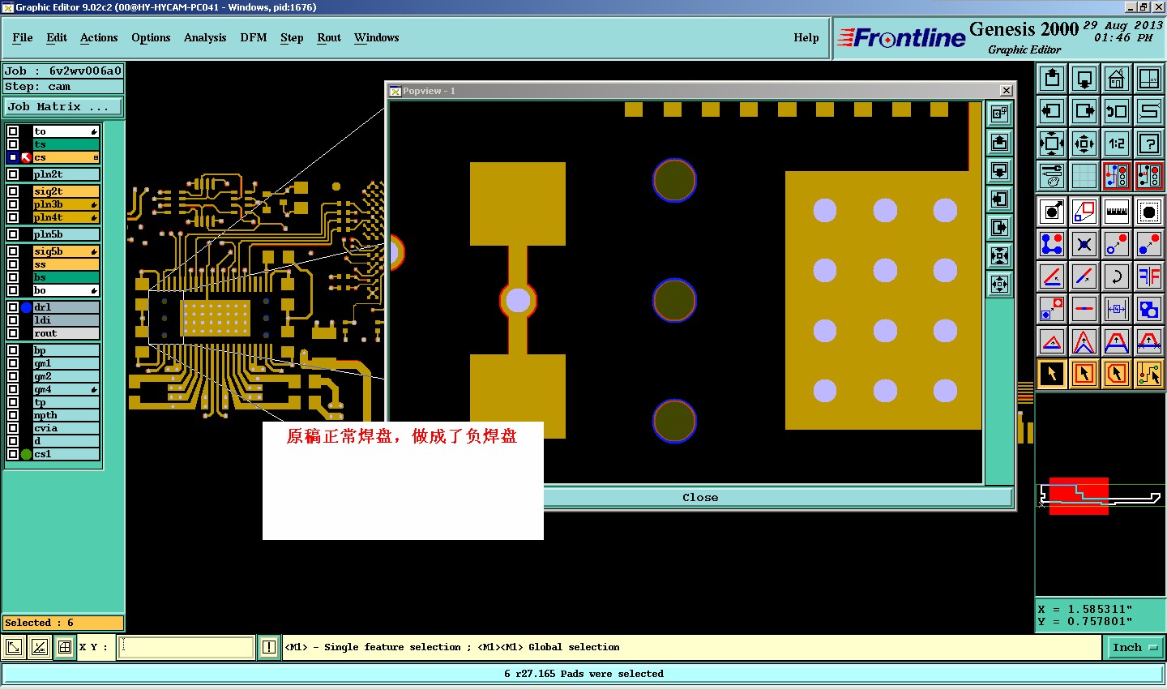The image size is (1167, 690).
Task: Open the File menu
Action: pyautogui.click(x=23, y=37)
